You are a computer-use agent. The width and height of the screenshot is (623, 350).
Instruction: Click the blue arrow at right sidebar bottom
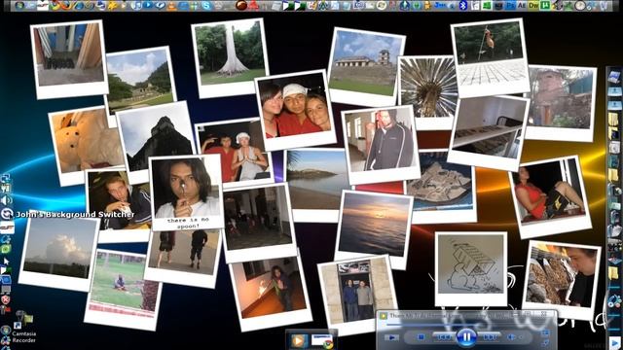click(x=615, y=343)
